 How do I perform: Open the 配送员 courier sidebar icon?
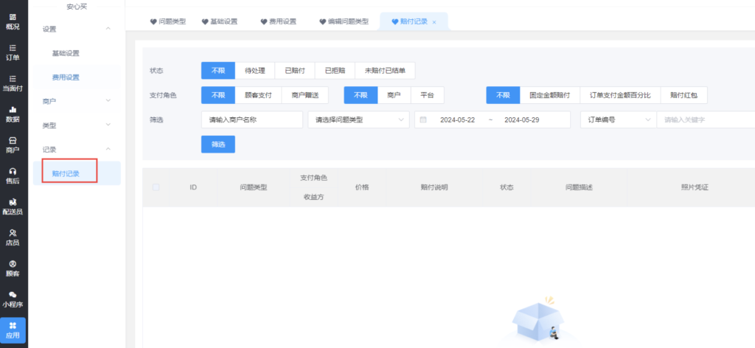tap(13, 206)
